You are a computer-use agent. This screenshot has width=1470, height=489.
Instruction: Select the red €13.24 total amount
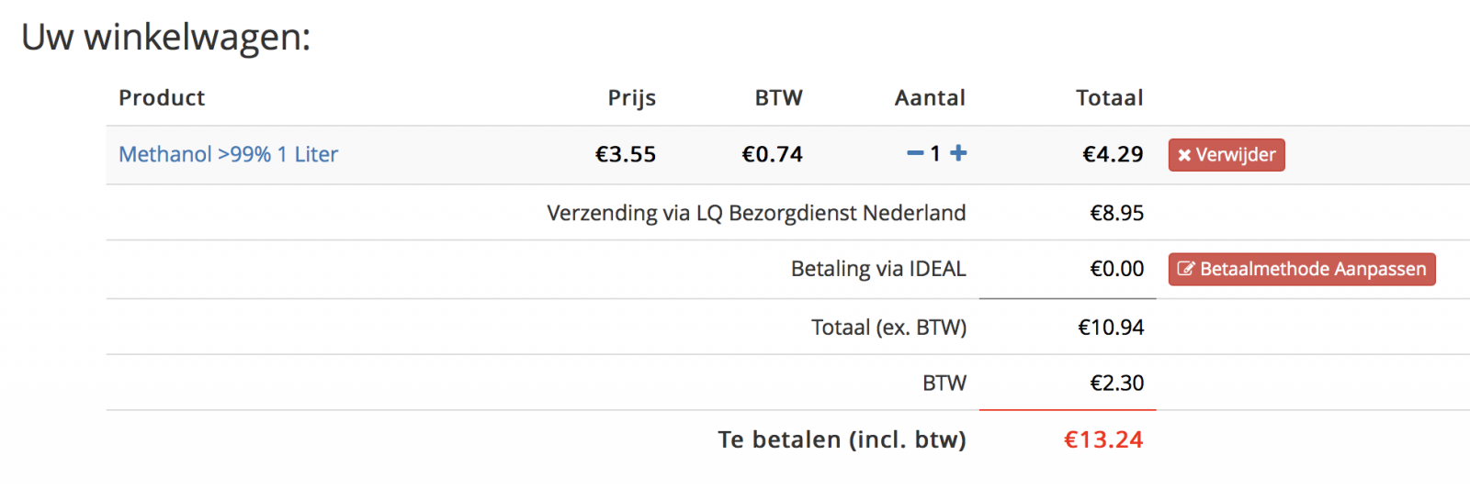[1103, 439]
